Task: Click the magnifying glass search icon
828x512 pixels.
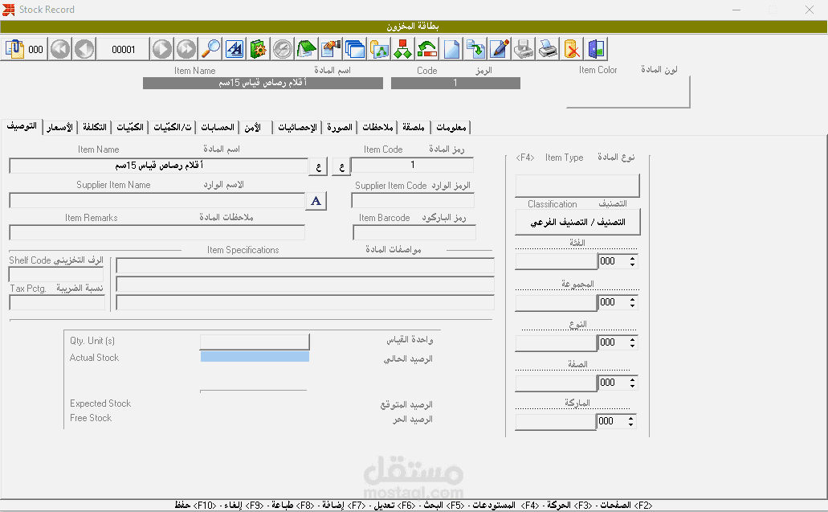Action: [x=210, y=49]
